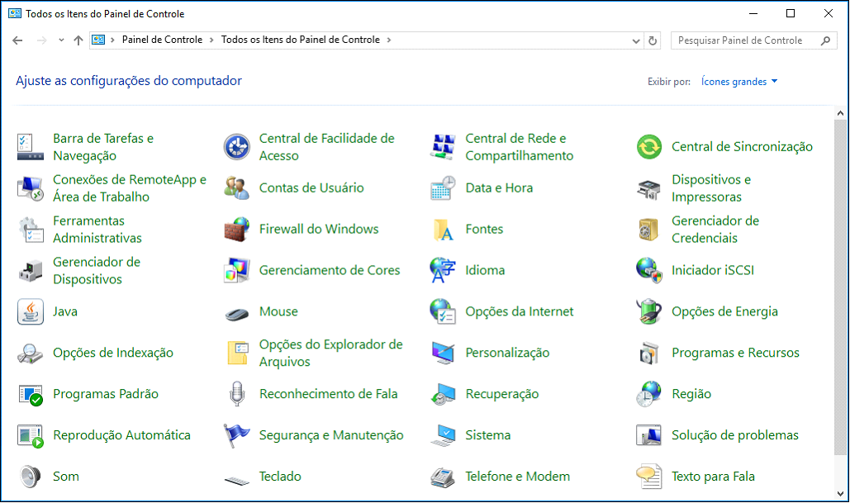Click the scrollbar down arrow
850x503 pixels.
tap(840, 494)
